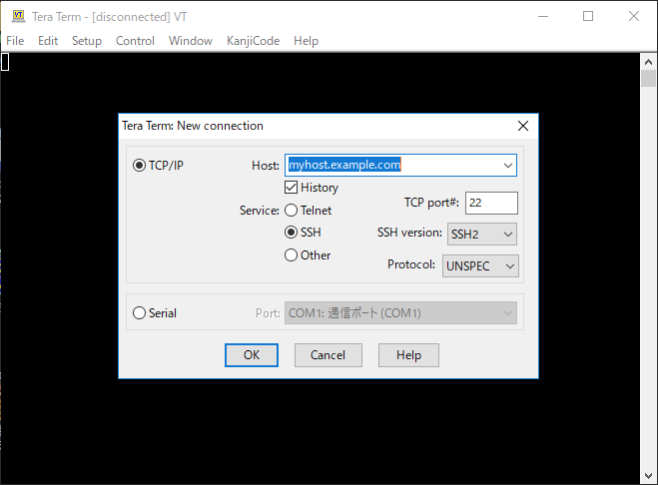The height and width of the screenshot is (485, 658).
Task: Click the 'Protocol:' label
Action: point(411,264)
